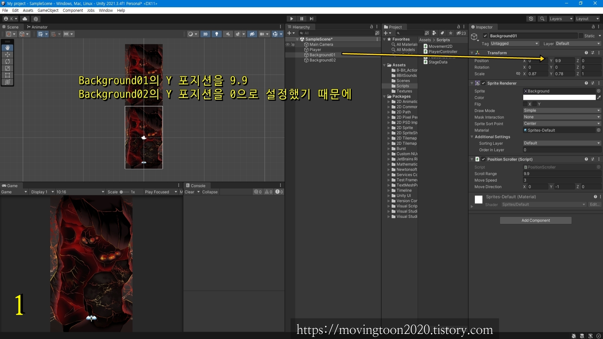Select the Hand (View) tool
This screenshot has width=603, height=339.
point(8,48)
